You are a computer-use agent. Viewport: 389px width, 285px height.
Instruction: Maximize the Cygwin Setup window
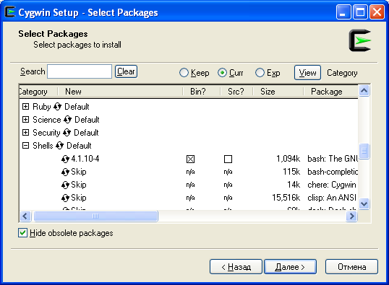[x=360, y=12]
